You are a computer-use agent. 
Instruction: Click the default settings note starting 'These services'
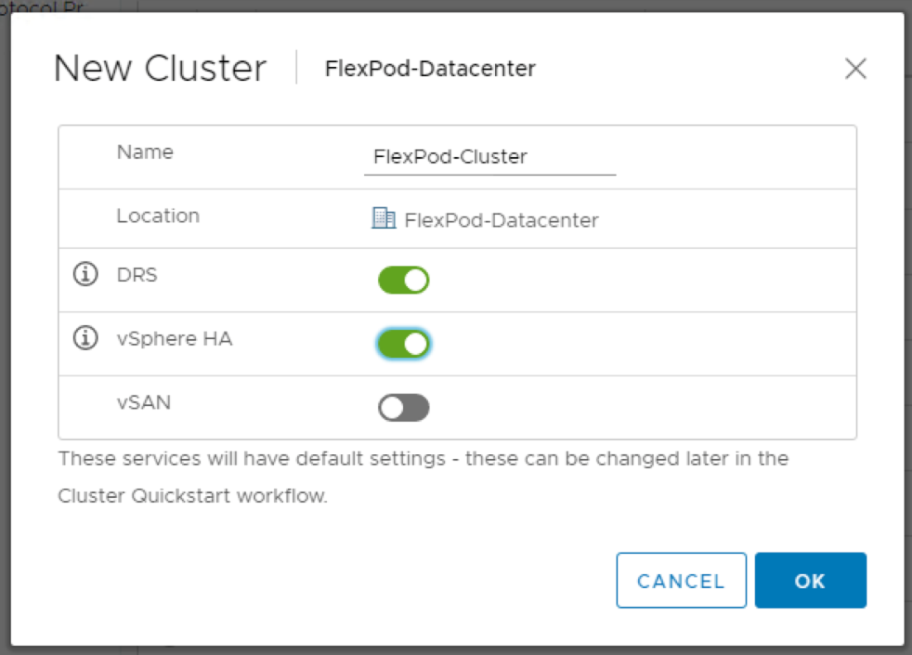(423, 458)
